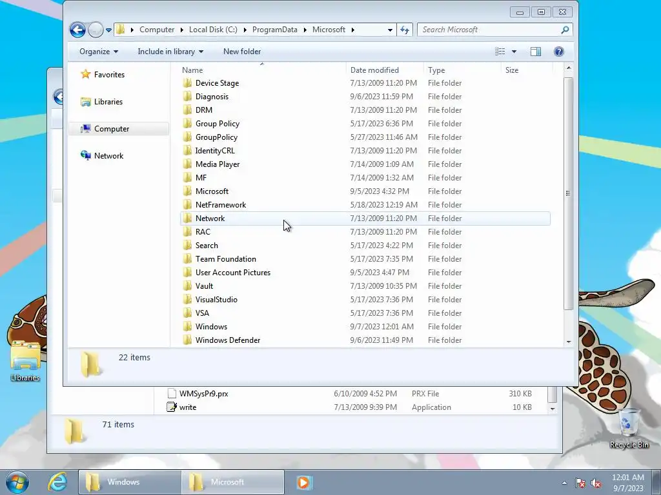Select the RAC folder icon
Image resolution: width=661 pixels, height=495 pixels.
[188, 231]
